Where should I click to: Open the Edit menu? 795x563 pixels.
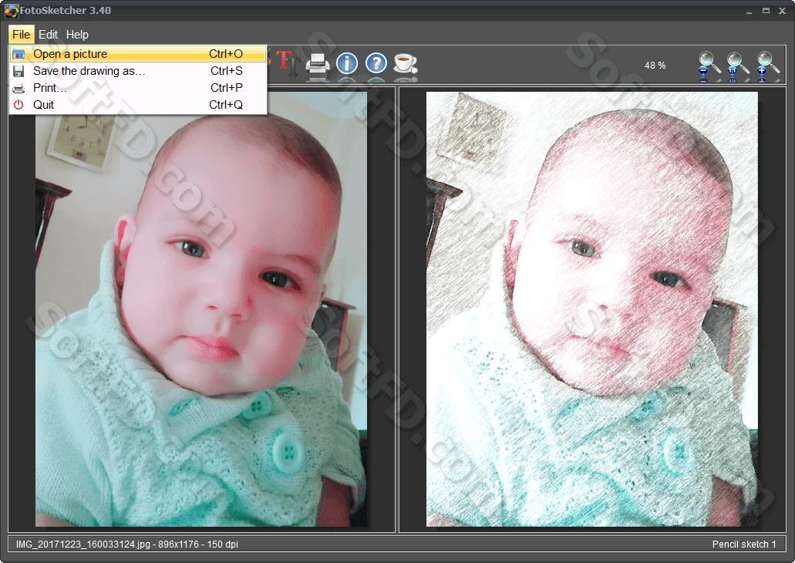click(x=48, y=35)
